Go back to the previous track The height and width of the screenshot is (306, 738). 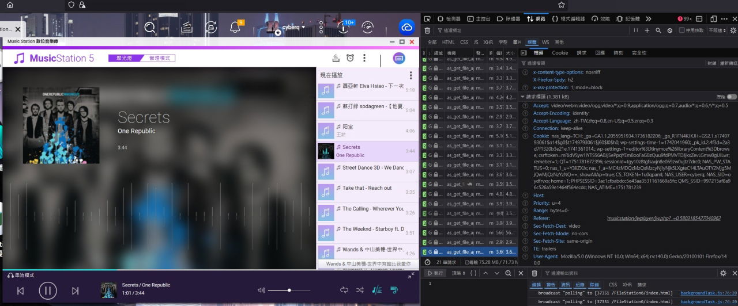click(20, 290)
